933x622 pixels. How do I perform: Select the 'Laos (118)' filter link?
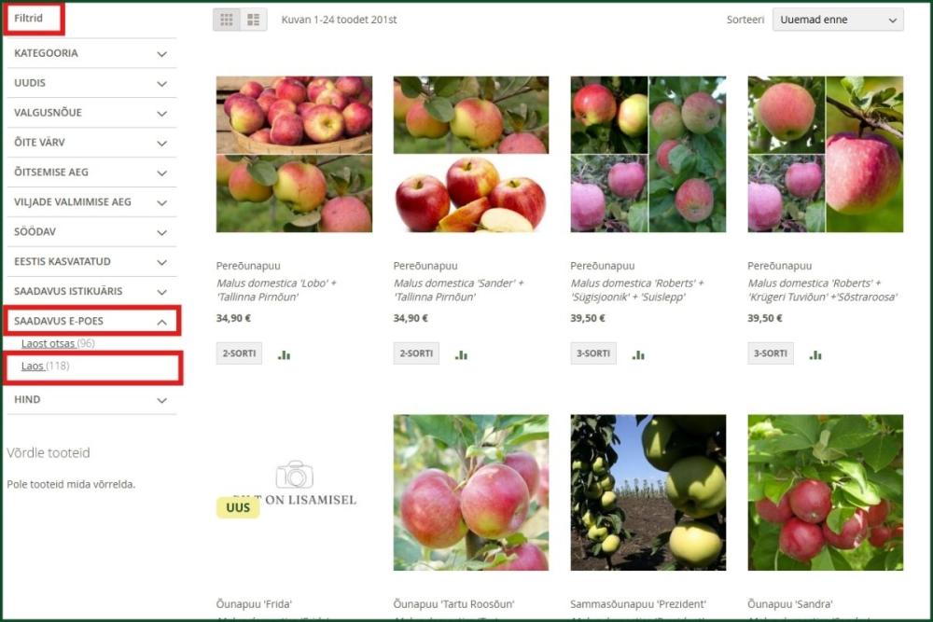(x=45, y=366)
